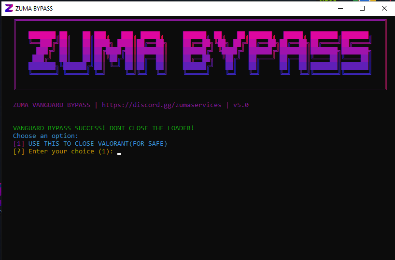Focus the blinking input cursor after the prompt
Image resolution: width=395 pixels, height=260 pixels.
tap(119, 153)
